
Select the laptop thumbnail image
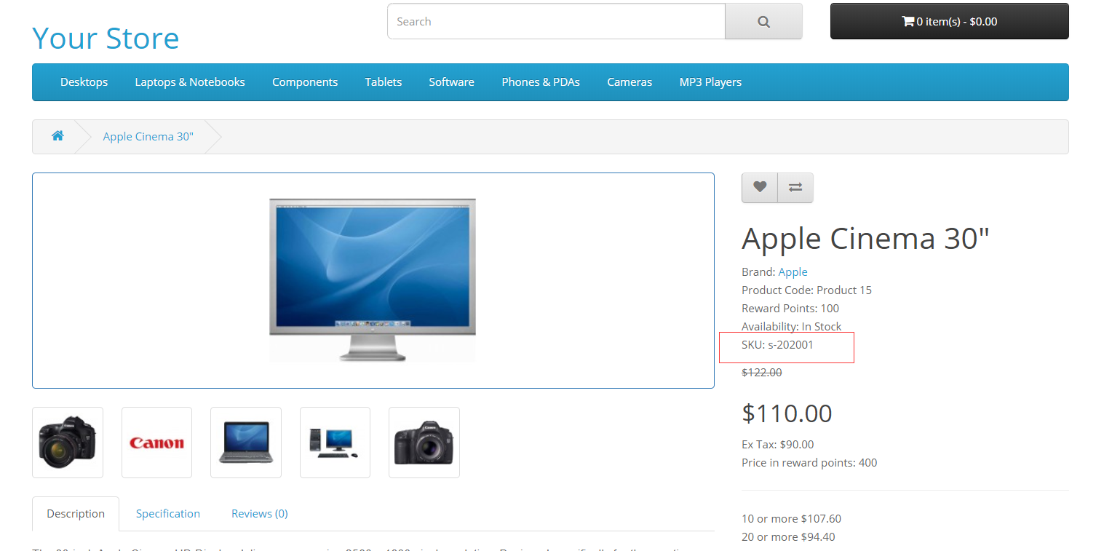tap(246, 443)
